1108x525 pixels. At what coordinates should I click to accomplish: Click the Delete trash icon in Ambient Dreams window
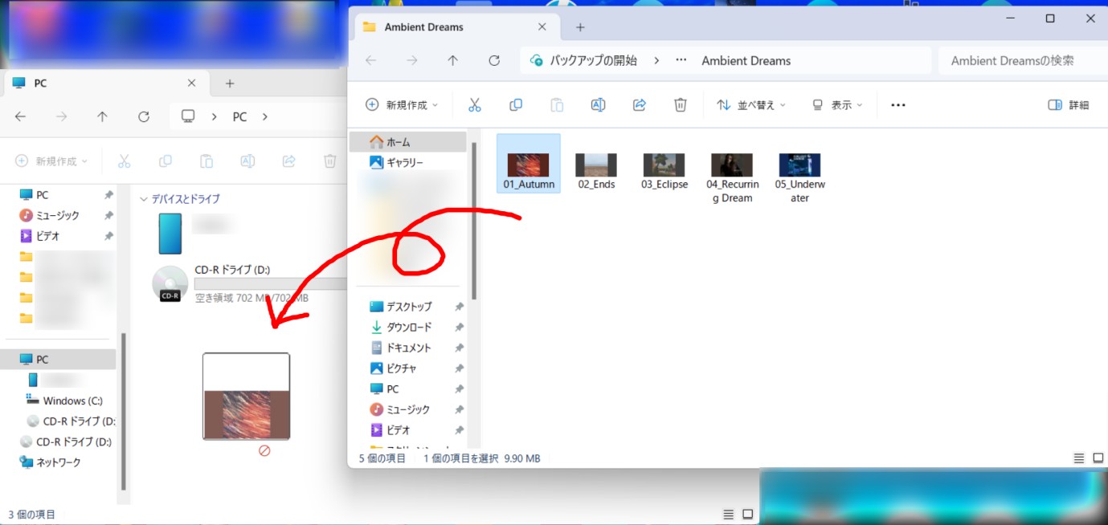[x=681, y=105]
